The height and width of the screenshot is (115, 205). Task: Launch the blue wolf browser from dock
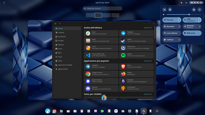pyautogui.click(x=48, y=111)
